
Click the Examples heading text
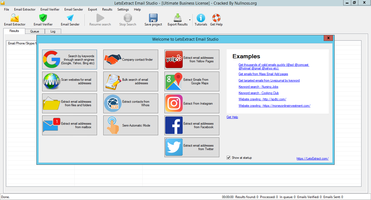click(x=246, y=56)
